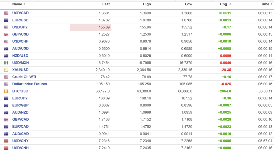The width and height of the screenshot is (274, 151).
Task: Click the New Zealand flag beside NZD/USD
Action: pyautogui.click(x=6, y=56)
